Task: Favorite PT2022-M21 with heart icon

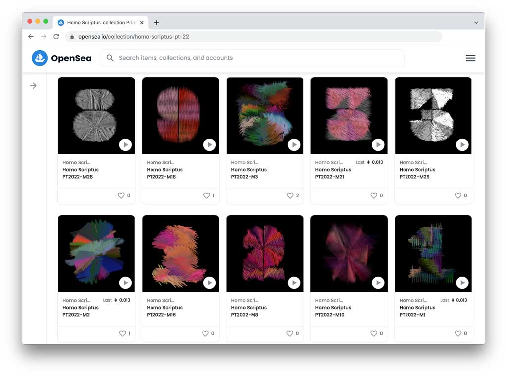Action: point(374,195)
